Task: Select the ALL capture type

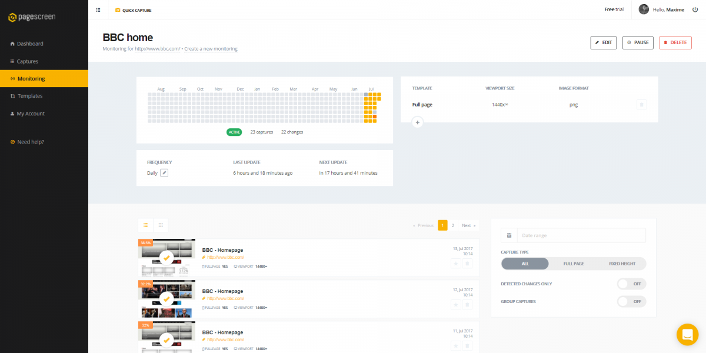Action: [525, 264]
